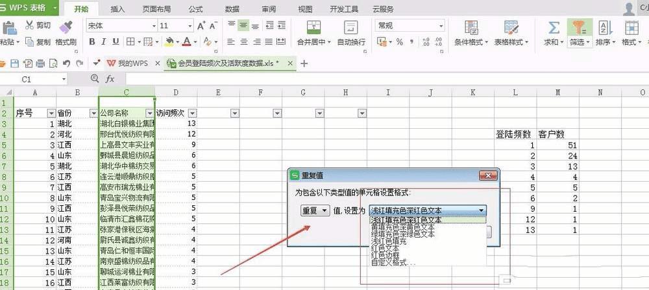Click the comma thousands separator icon
The height and width of the screenshot is (290, 649).
[x=412, y=41]
